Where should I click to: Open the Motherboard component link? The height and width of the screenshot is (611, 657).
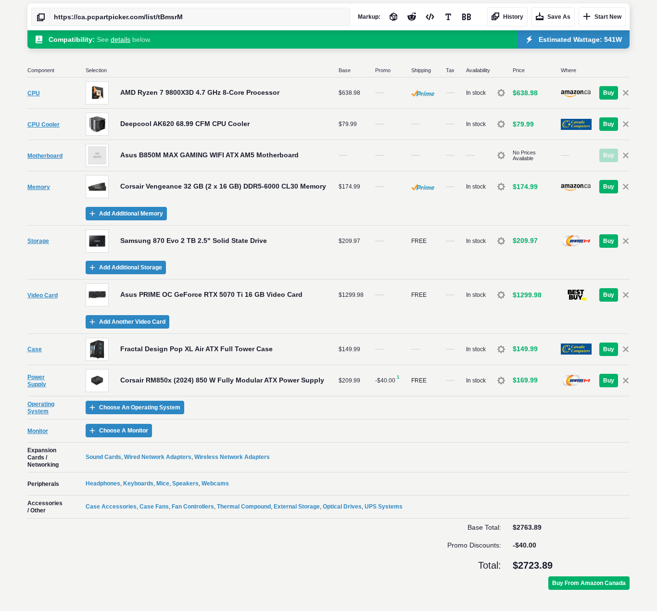[45, 156]
